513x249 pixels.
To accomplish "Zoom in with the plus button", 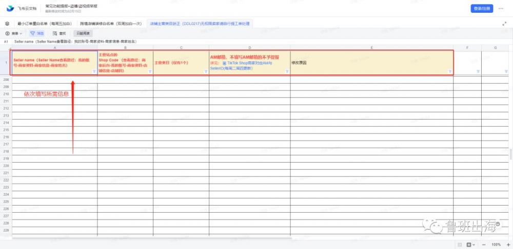I will point(508,244).
